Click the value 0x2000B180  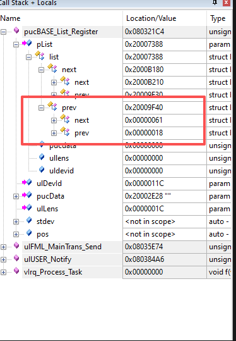145,70
